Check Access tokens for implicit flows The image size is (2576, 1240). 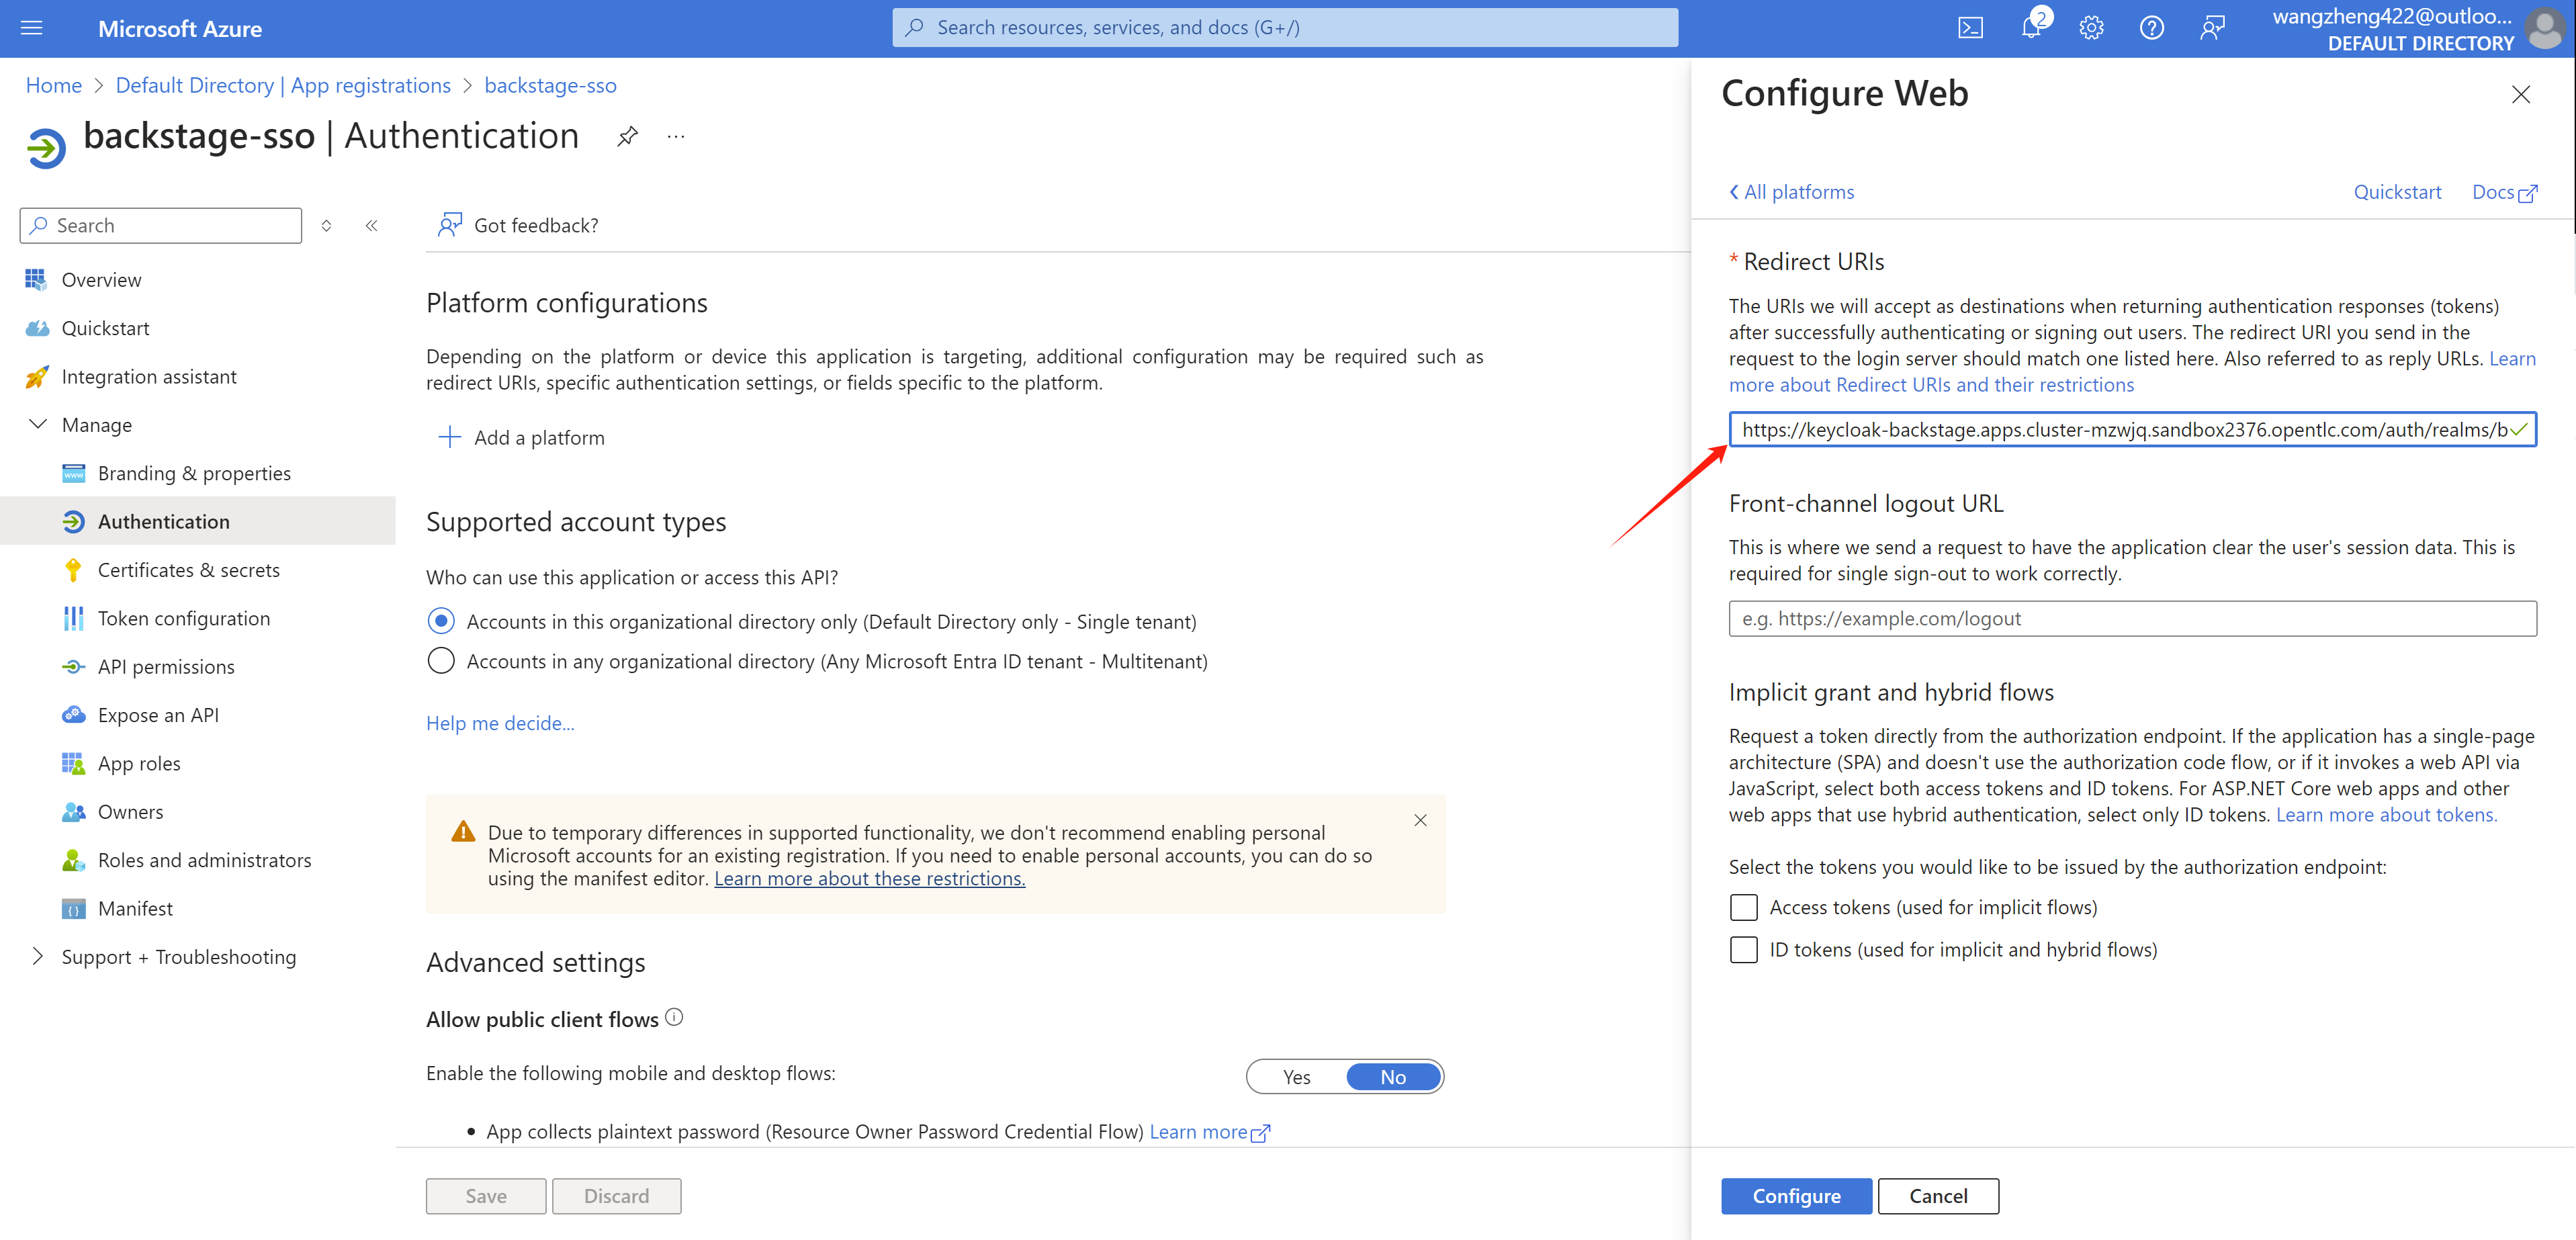[1743, 907]
